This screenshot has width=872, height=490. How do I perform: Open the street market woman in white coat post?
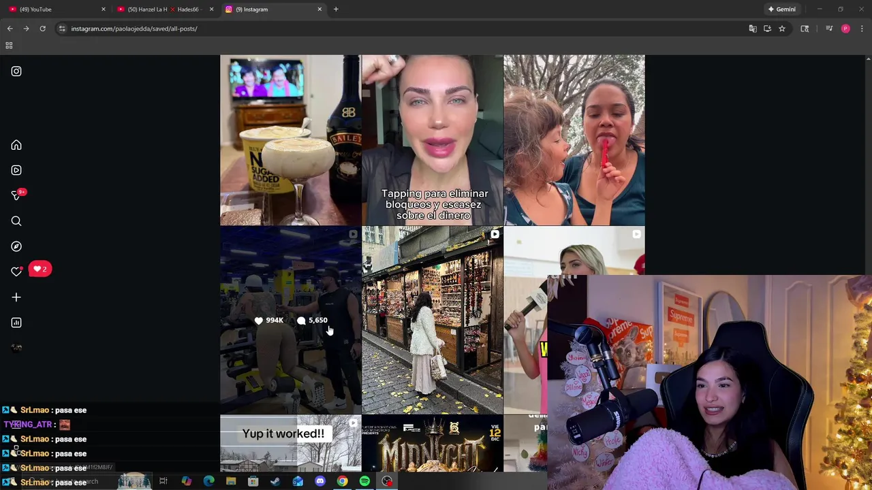[x=433, y=320]
